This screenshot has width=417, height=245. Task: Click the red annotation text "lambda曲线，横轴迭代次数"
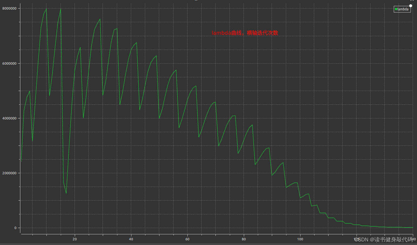[245, 33]
